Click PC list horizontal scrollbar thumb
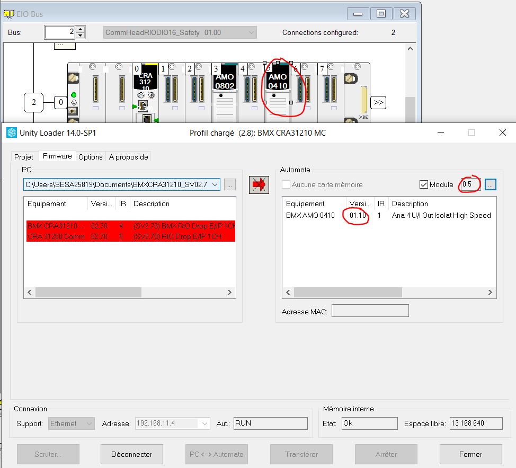This screenshot has width=516, height=468. [88, 292]
